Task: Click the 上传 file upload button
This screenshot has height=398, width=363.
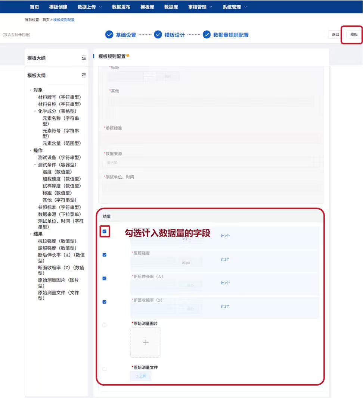Action: [x=141, y=376]
